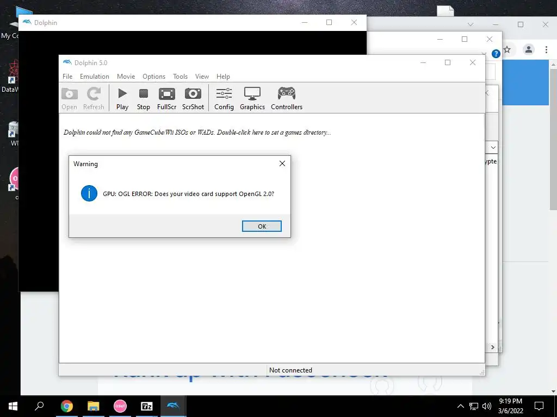Open the Options menu
The image size is (557, 417).
click(x=154, y=76)
